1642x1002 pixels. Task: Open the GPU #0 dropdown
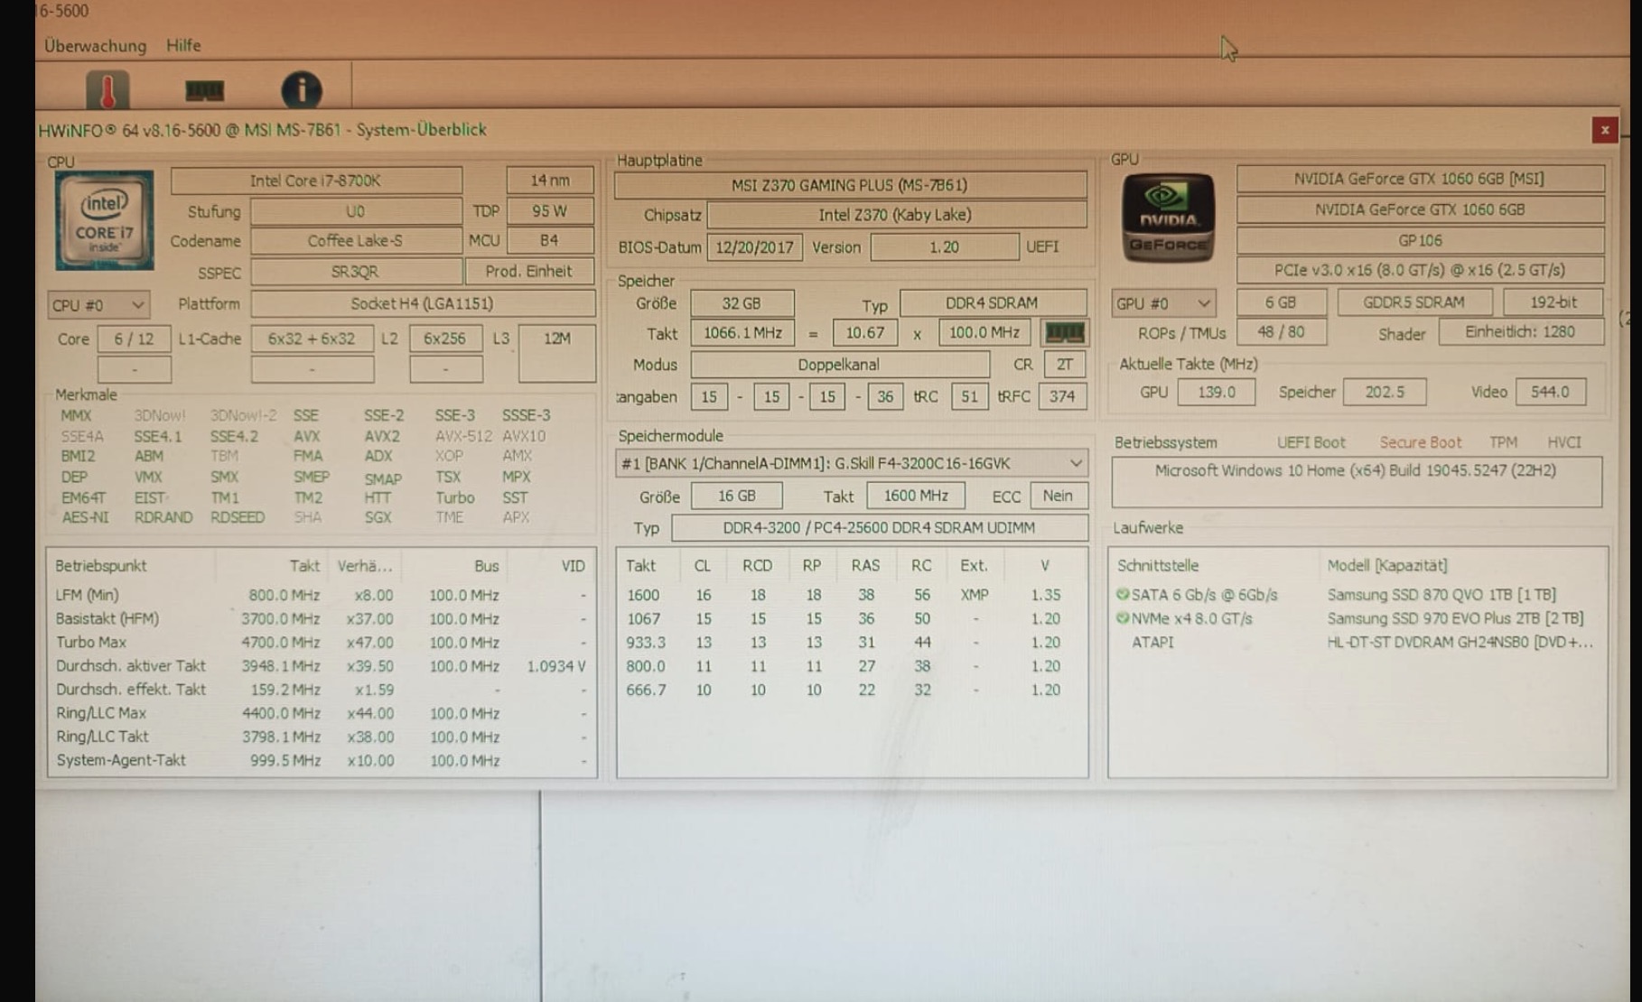pos(1163,303)
